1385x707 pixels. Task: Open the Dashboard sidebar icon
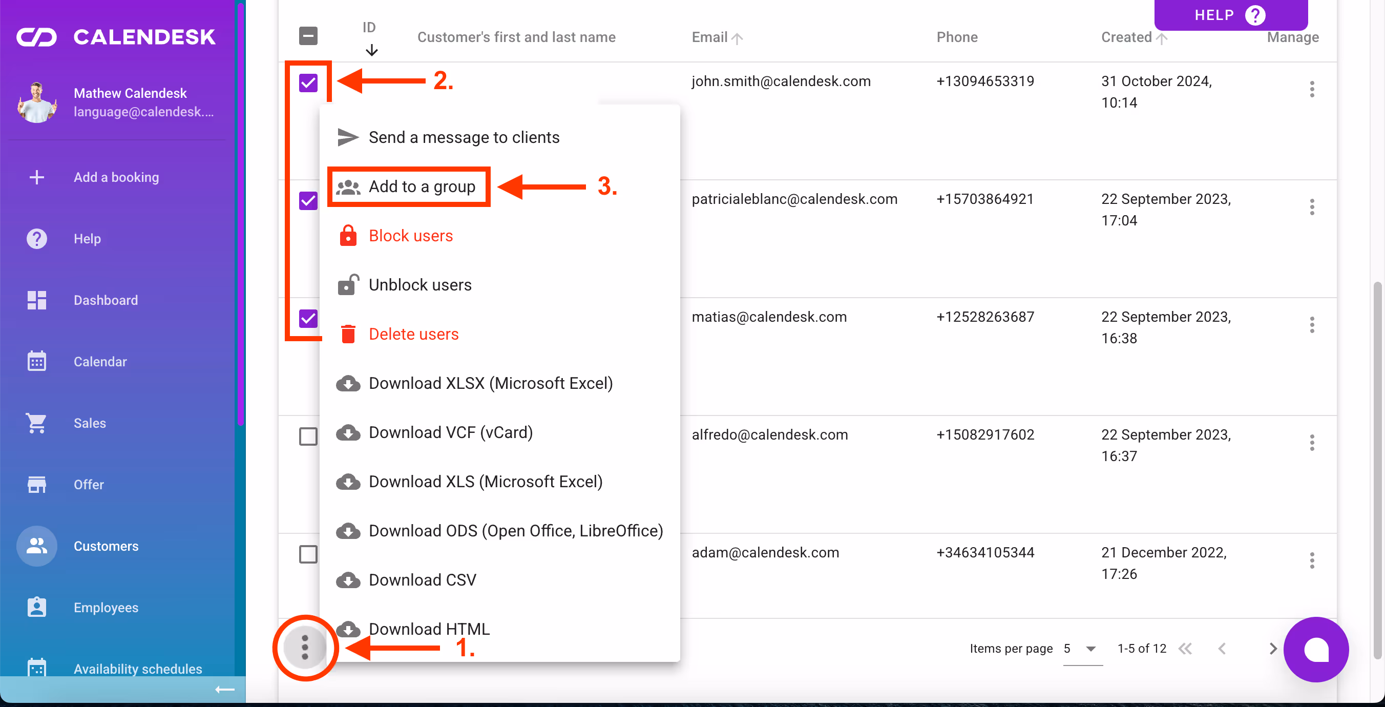[x=36, y=300]
